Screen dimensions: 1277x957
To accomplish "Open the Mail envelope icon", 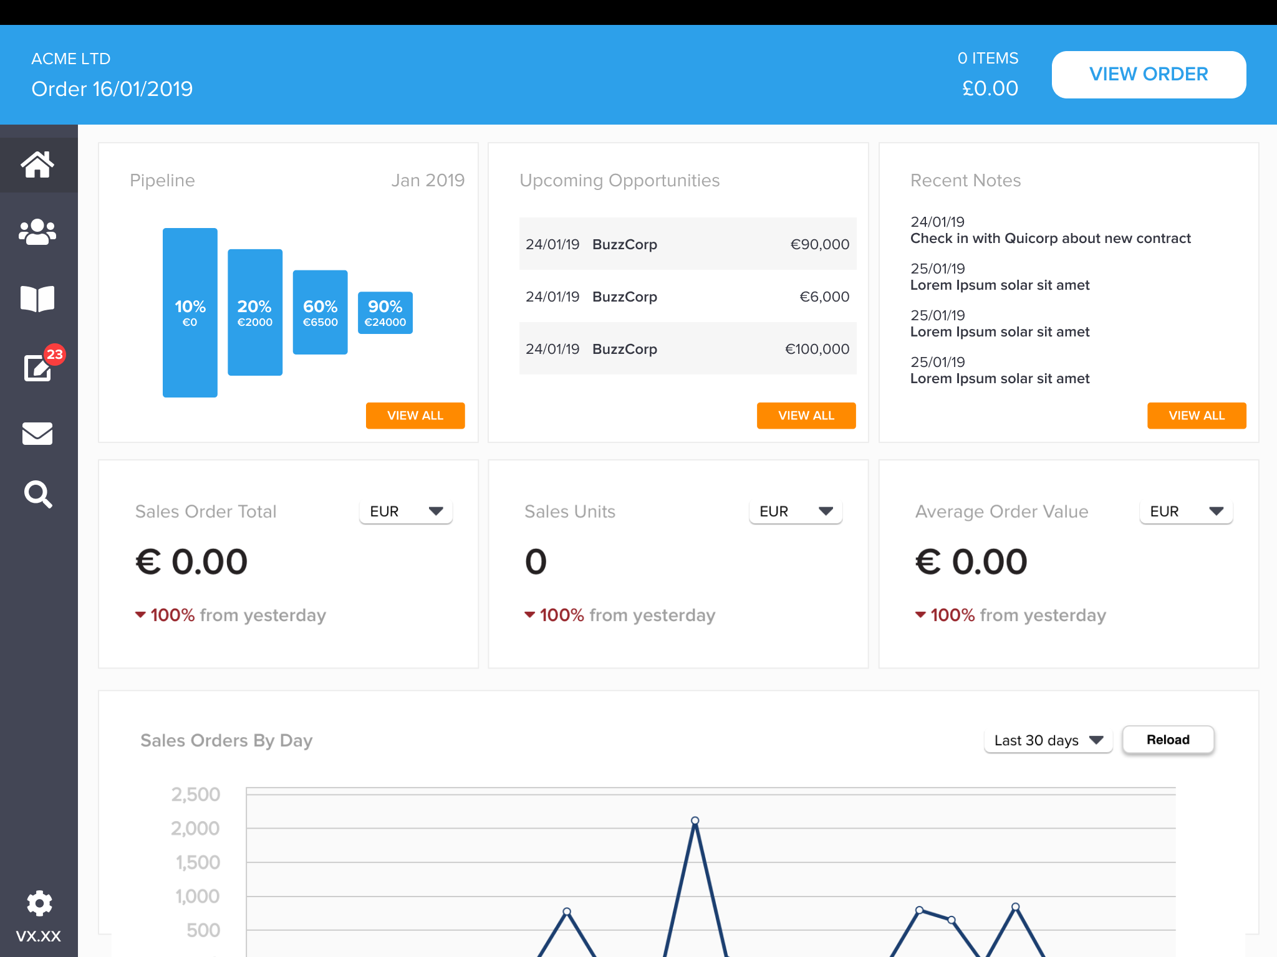I will coord(37,434).
